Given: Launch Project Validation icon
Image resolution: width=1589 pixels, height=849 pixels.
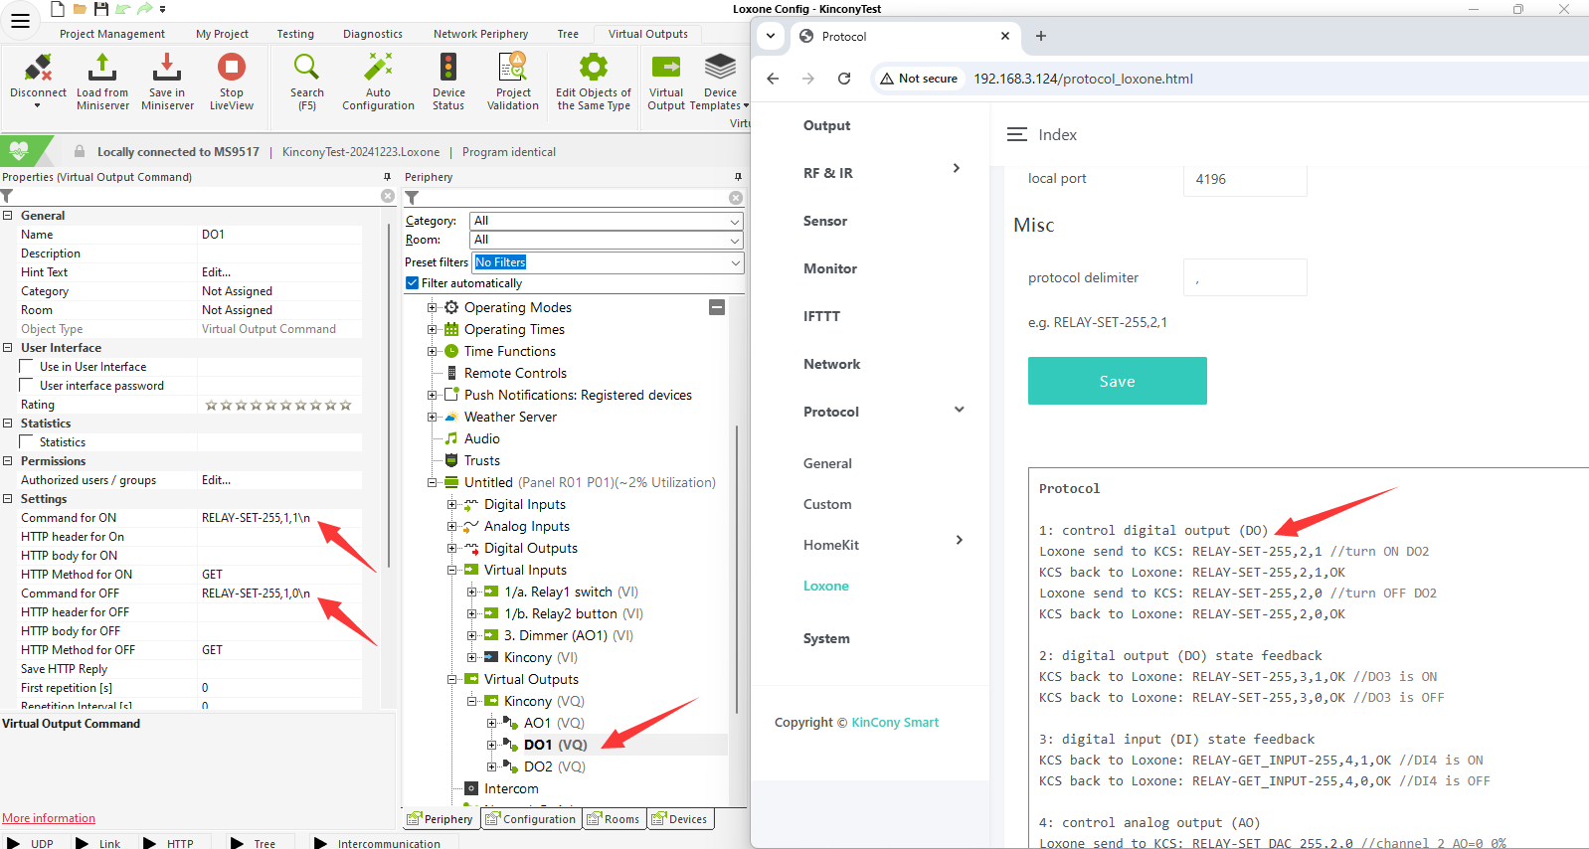Looking at the screenshot, I should [x=513, y=69].
